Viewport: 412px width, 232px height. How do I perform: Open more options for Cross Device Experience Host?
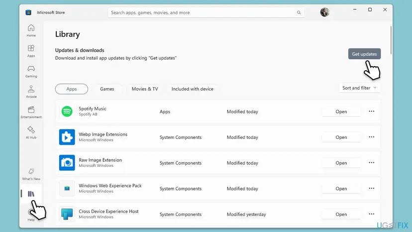click(372, 214)
